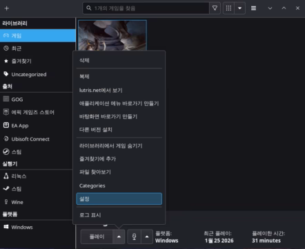Click the gamepad icon next to 게임
Screen dimensions: 305x249
[x=6, y=35]
